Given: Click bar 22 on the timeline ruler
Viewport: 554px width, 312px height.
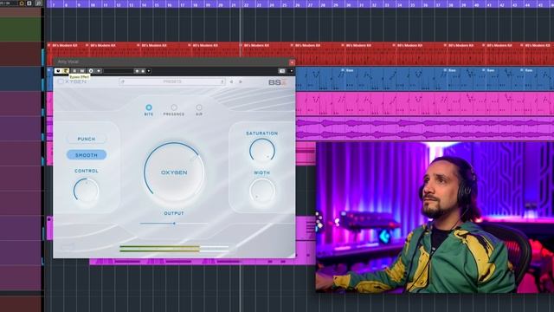Looking at the screenshot, I should pos(246,5).
